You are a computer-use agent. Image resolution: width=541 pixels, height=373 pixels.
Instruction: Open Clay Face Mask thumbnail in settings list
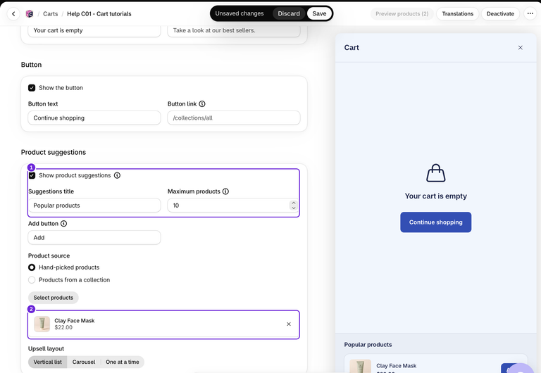click(x=42, y=324)
